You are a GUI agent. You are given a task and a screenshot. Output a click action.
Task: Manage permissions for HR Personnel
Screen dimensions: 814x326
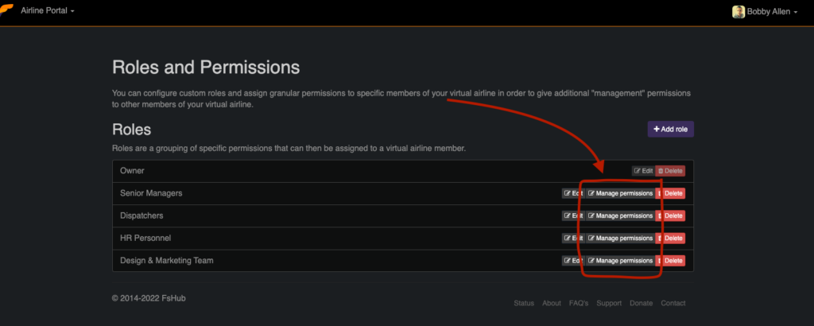point(620,239)
